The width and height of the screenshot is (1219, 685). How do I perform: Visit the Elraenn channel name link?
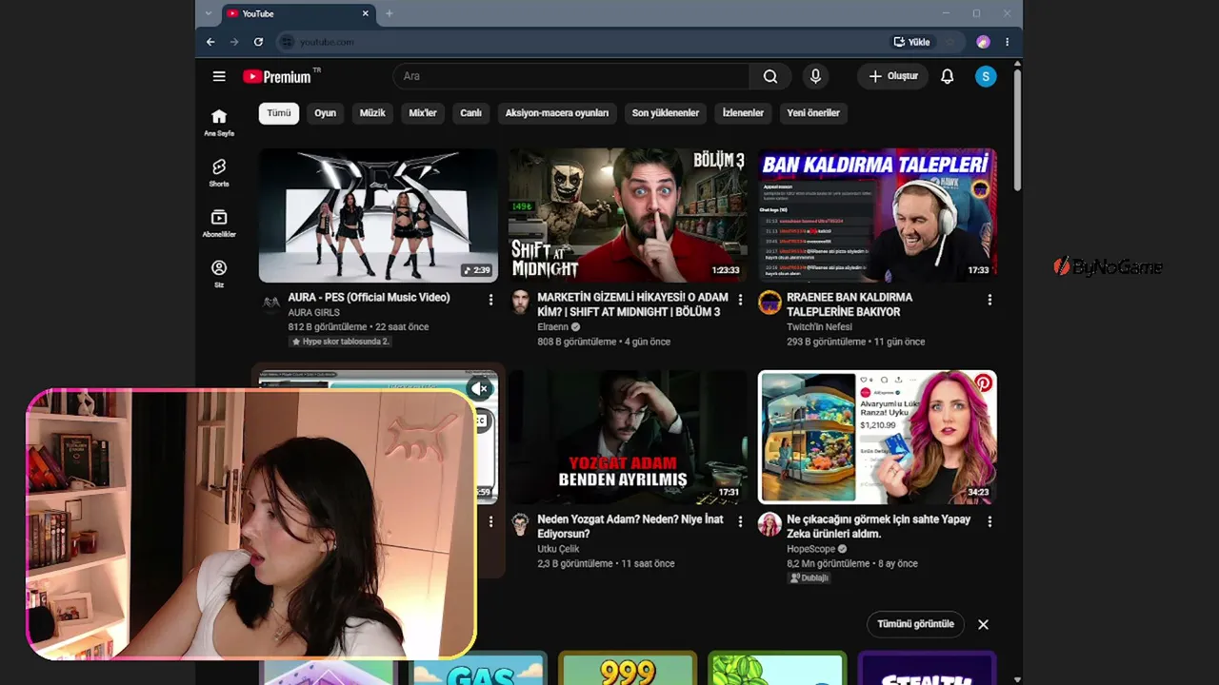552,327
